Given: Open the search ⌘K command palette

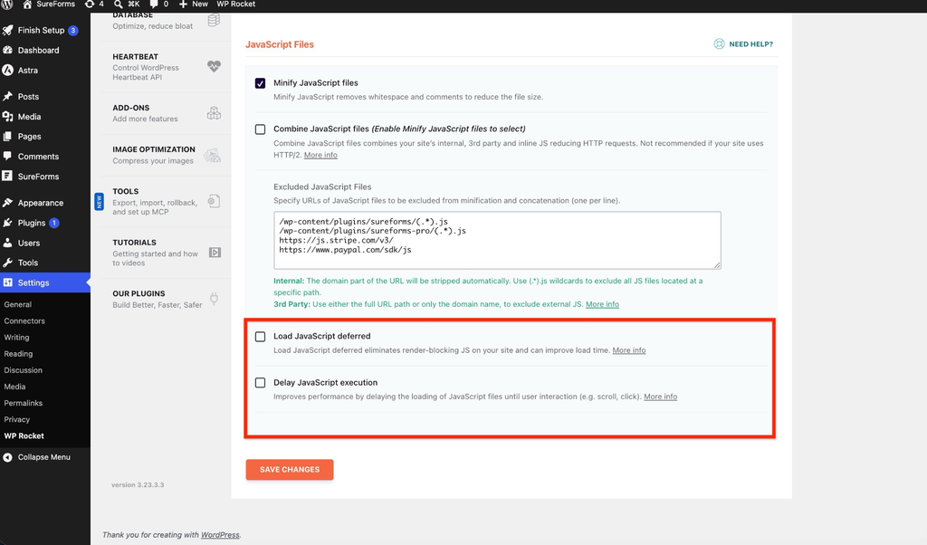Looking at the screenshot, I should 127,5.
